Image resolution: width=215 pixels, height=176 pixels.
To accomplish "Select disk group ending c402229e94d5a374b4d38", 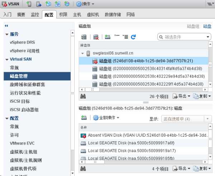I will pos(143,76).
